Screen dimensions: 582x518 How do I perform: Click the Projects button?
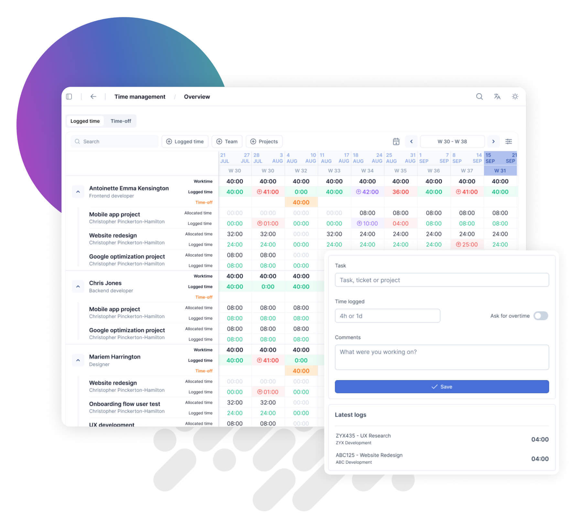[264, 141]
